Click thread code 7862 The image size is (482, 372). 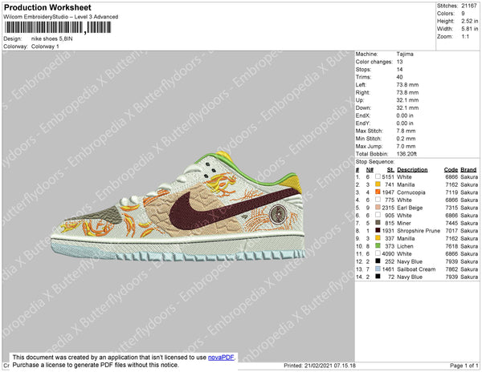(x=451, y=269)
